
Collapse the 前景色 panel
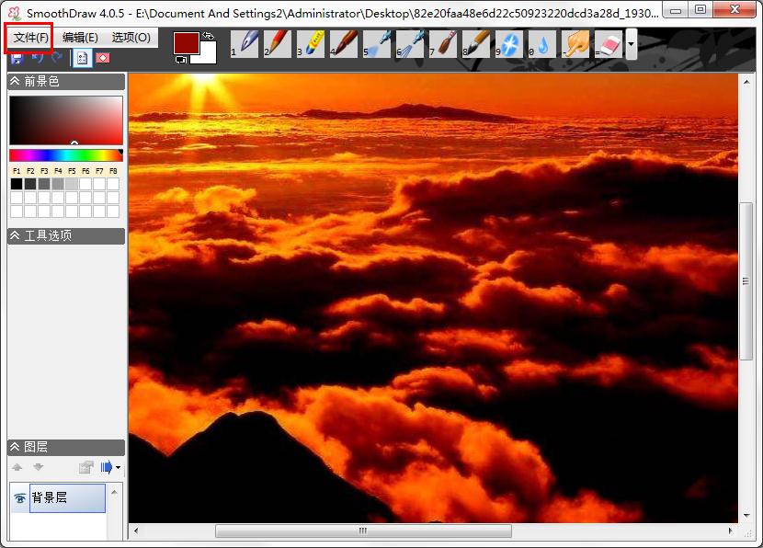[16, 81]
